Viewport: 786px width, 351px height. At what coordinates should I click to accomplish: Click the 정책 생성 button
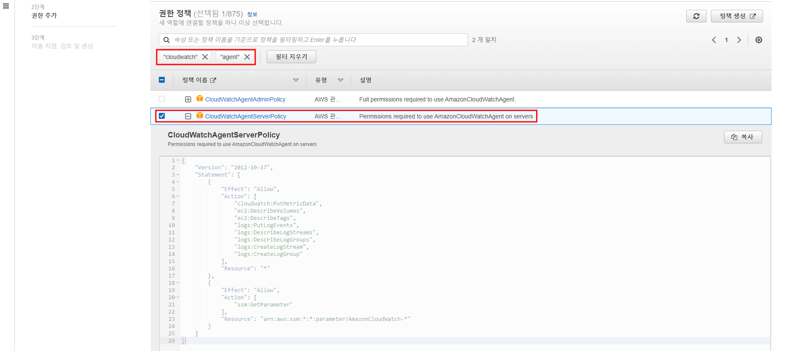[737, 16]
